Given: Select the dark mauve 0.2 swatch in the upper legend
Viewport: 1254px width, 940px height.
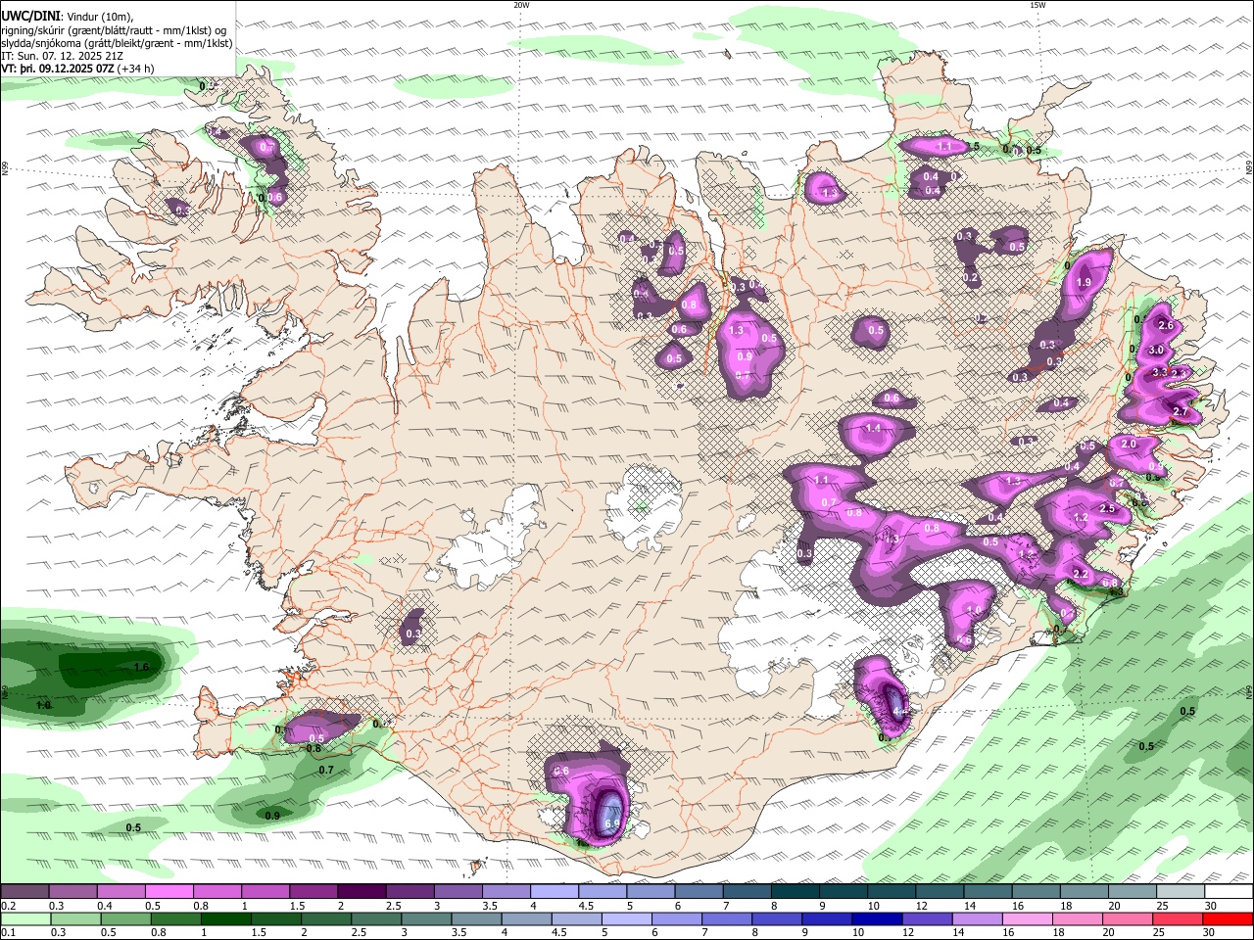Looking at the screenshot, I should pos(24,892).
